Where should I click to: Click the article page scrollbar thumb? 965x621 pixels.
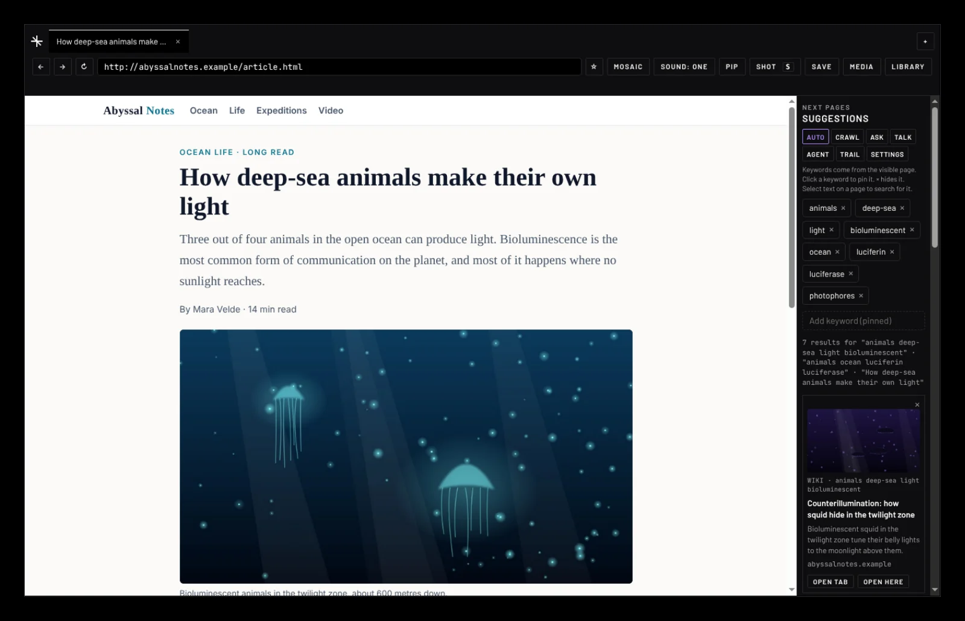click(792, 207)
